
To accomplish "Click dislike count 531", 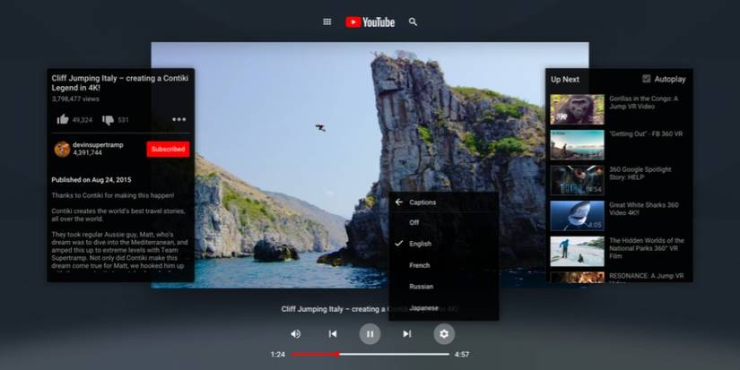I will [123, 120].
